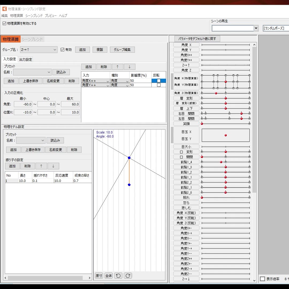Click 削除 above the input table
The width and height of the screenshot is (289, 289).
coord(104,67)
